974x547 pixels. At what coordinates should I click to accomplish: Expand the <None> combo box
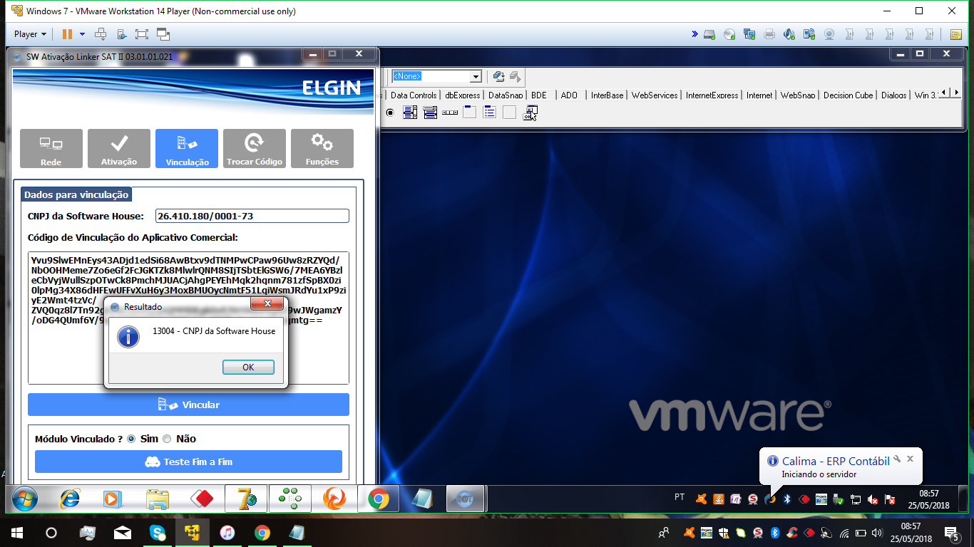[x=476, y=76]
